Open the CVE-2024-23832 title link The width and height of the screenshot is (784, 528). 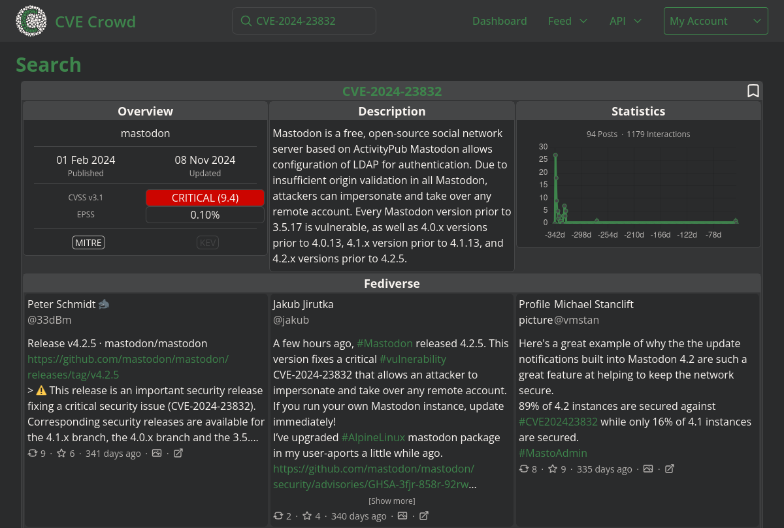392,91
